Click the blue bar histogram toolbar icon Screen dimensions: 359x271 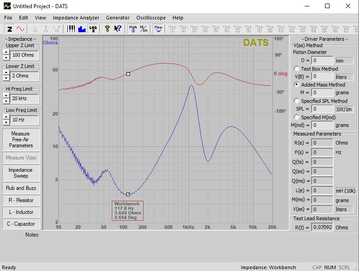pyautogui.click(x=82, y=29)
